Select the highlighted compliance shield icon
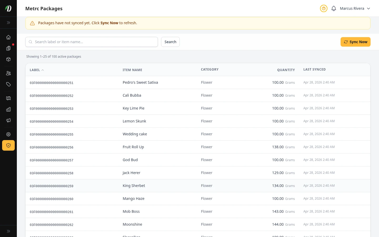The height and width of the screenshot is (237, 379). (8, 145)
